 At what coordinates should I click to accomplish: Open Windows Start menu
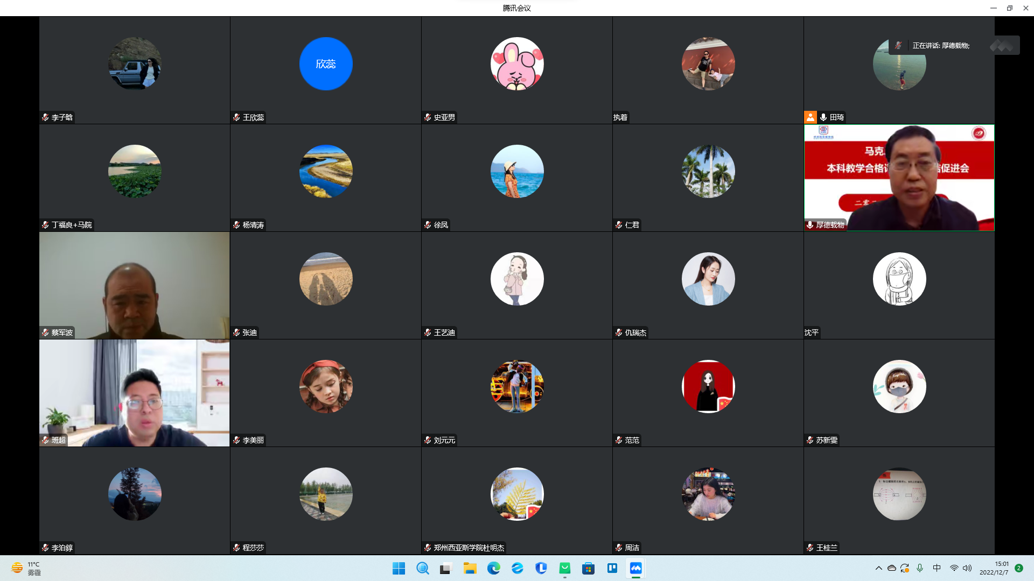(x=399, y=568)
